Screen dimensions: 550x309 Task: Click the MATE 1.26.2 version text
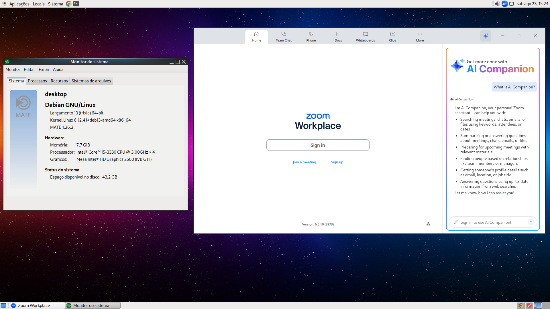coord(62,127)
